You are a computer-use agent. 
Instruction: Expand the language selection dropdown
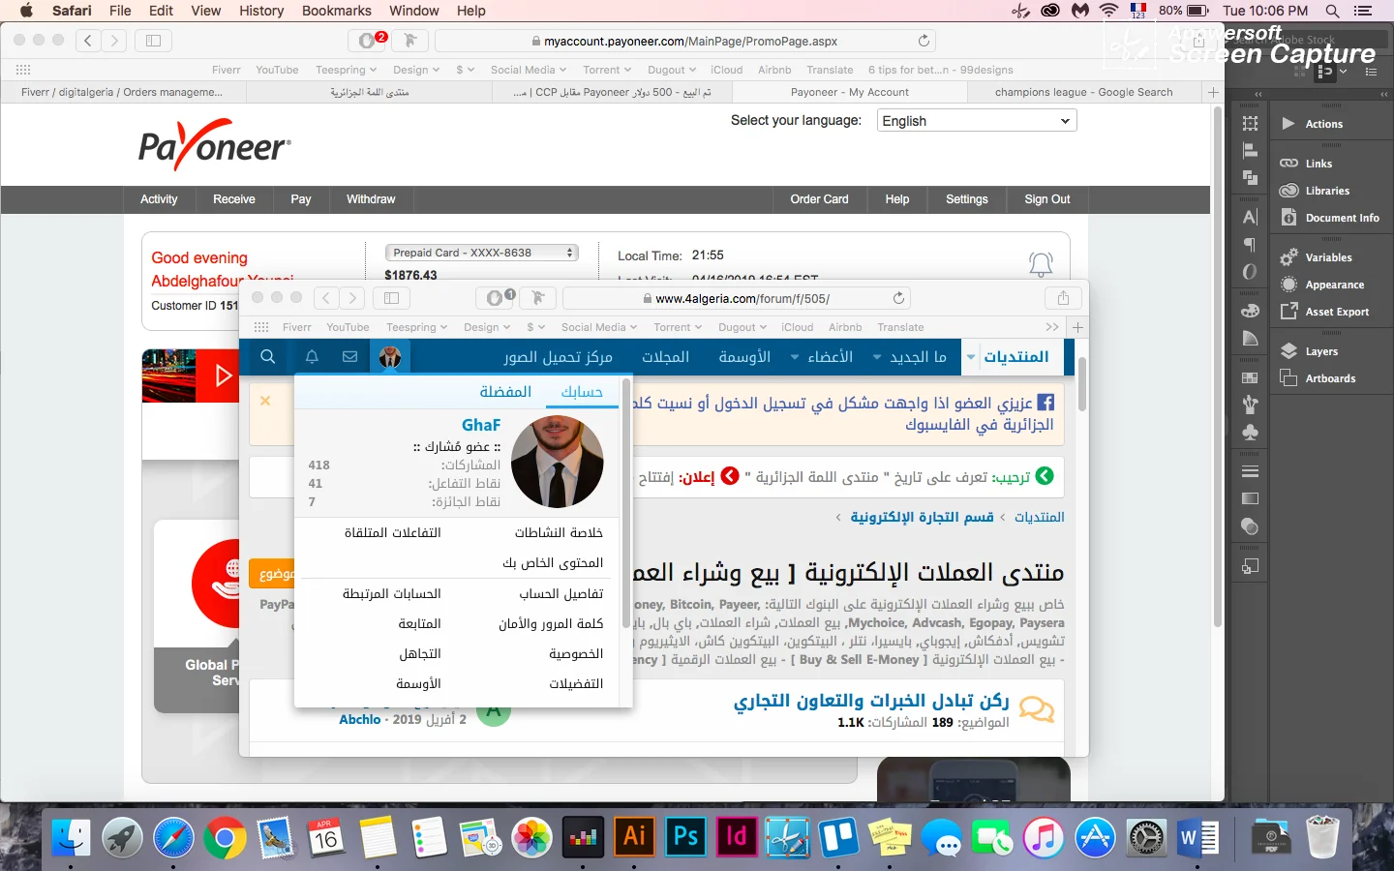click(x=976, y=121)
